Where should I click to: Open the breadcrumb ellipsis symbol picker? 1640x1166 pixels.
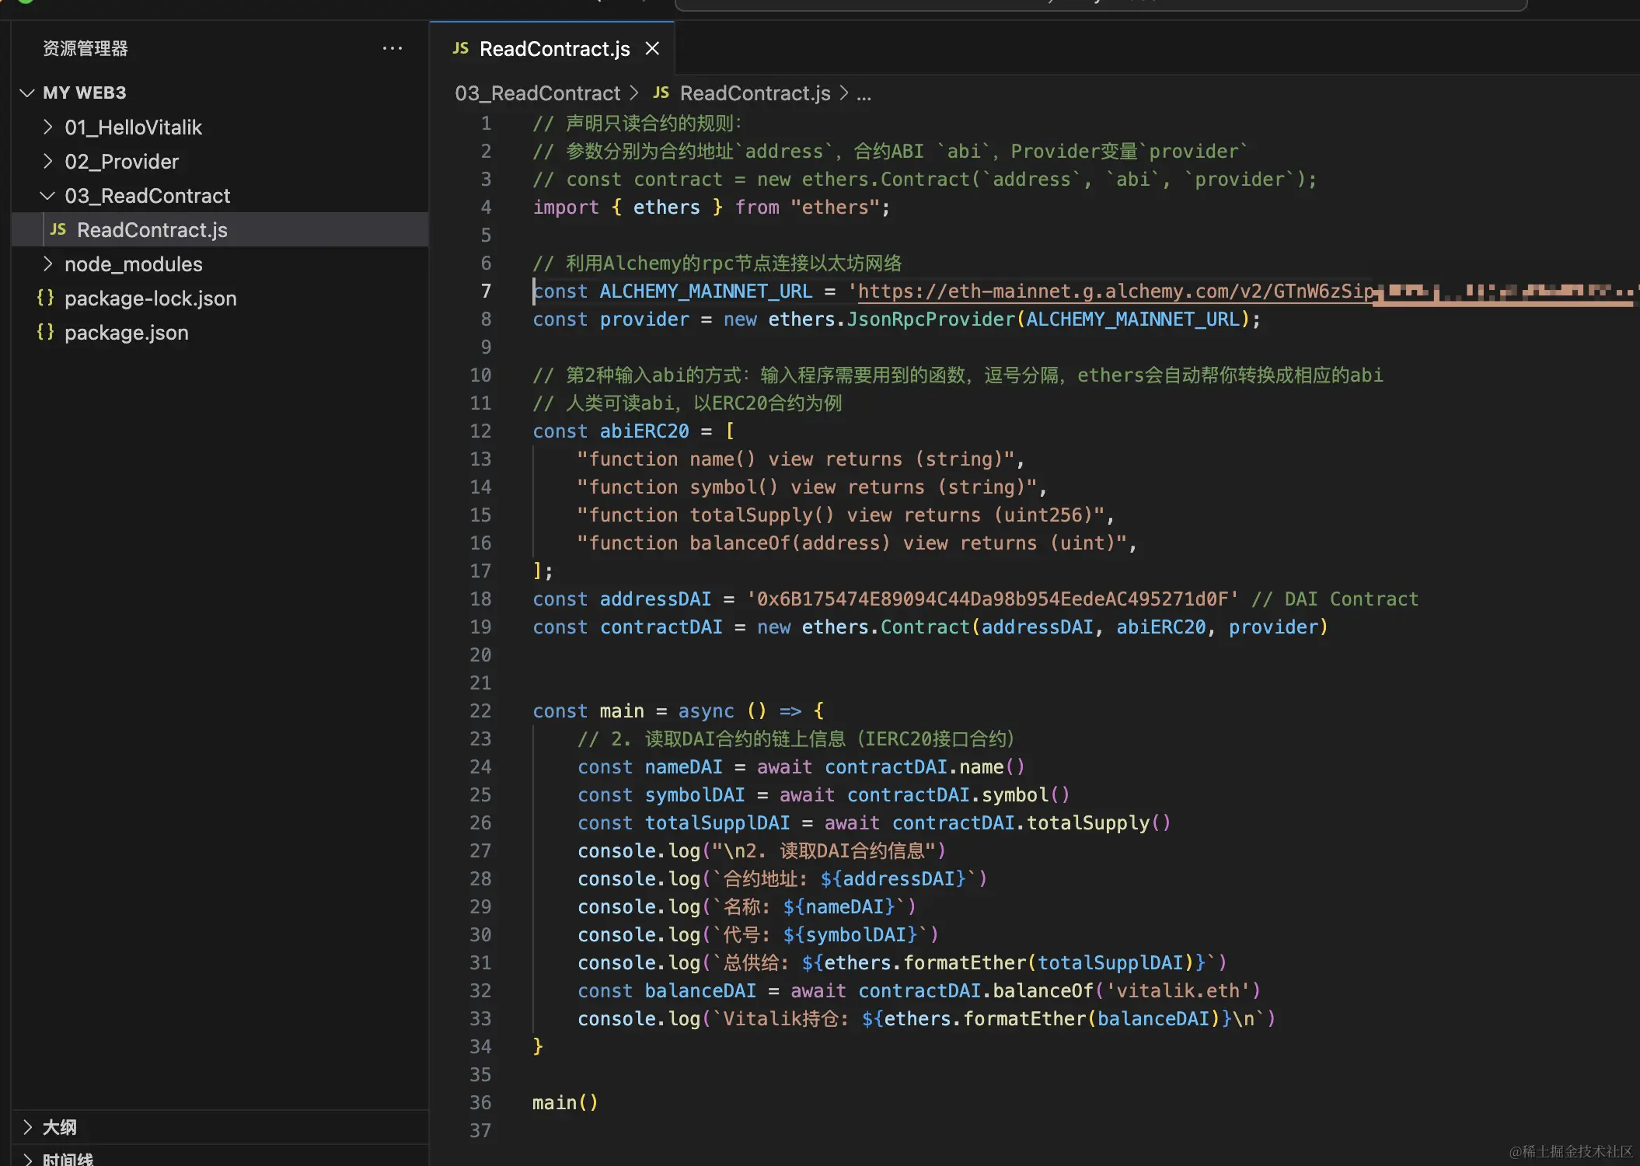(864, 94)
